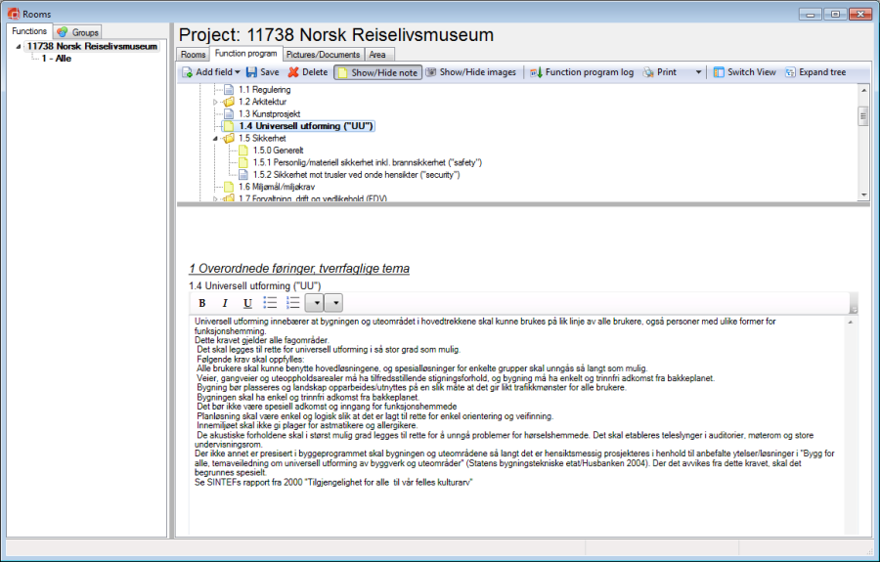Switch to the Rooms tab
The width and height of the screenshot is (880, 562).
point(193,55)
